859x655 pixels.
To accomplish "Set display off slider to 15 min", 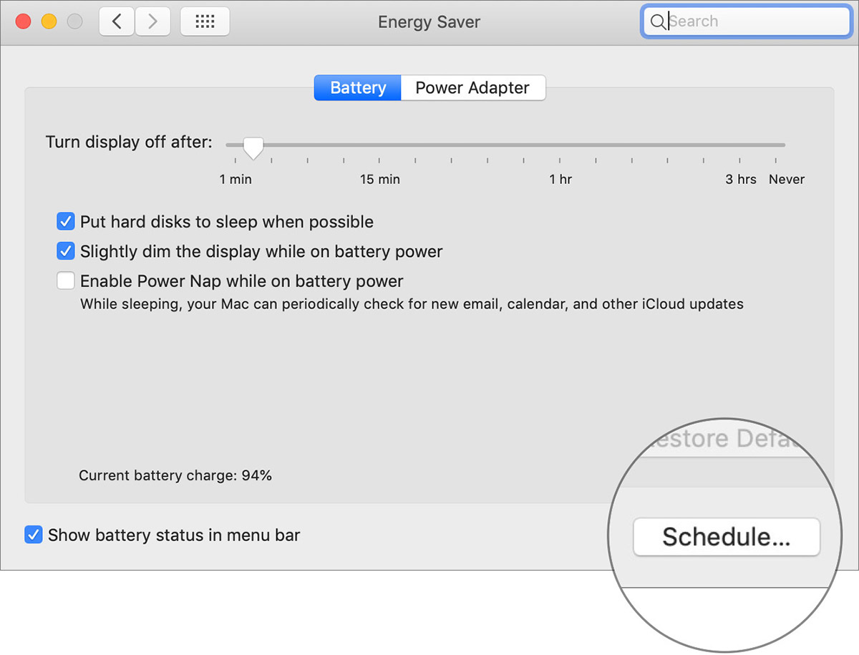I will (x=379, y=145).
